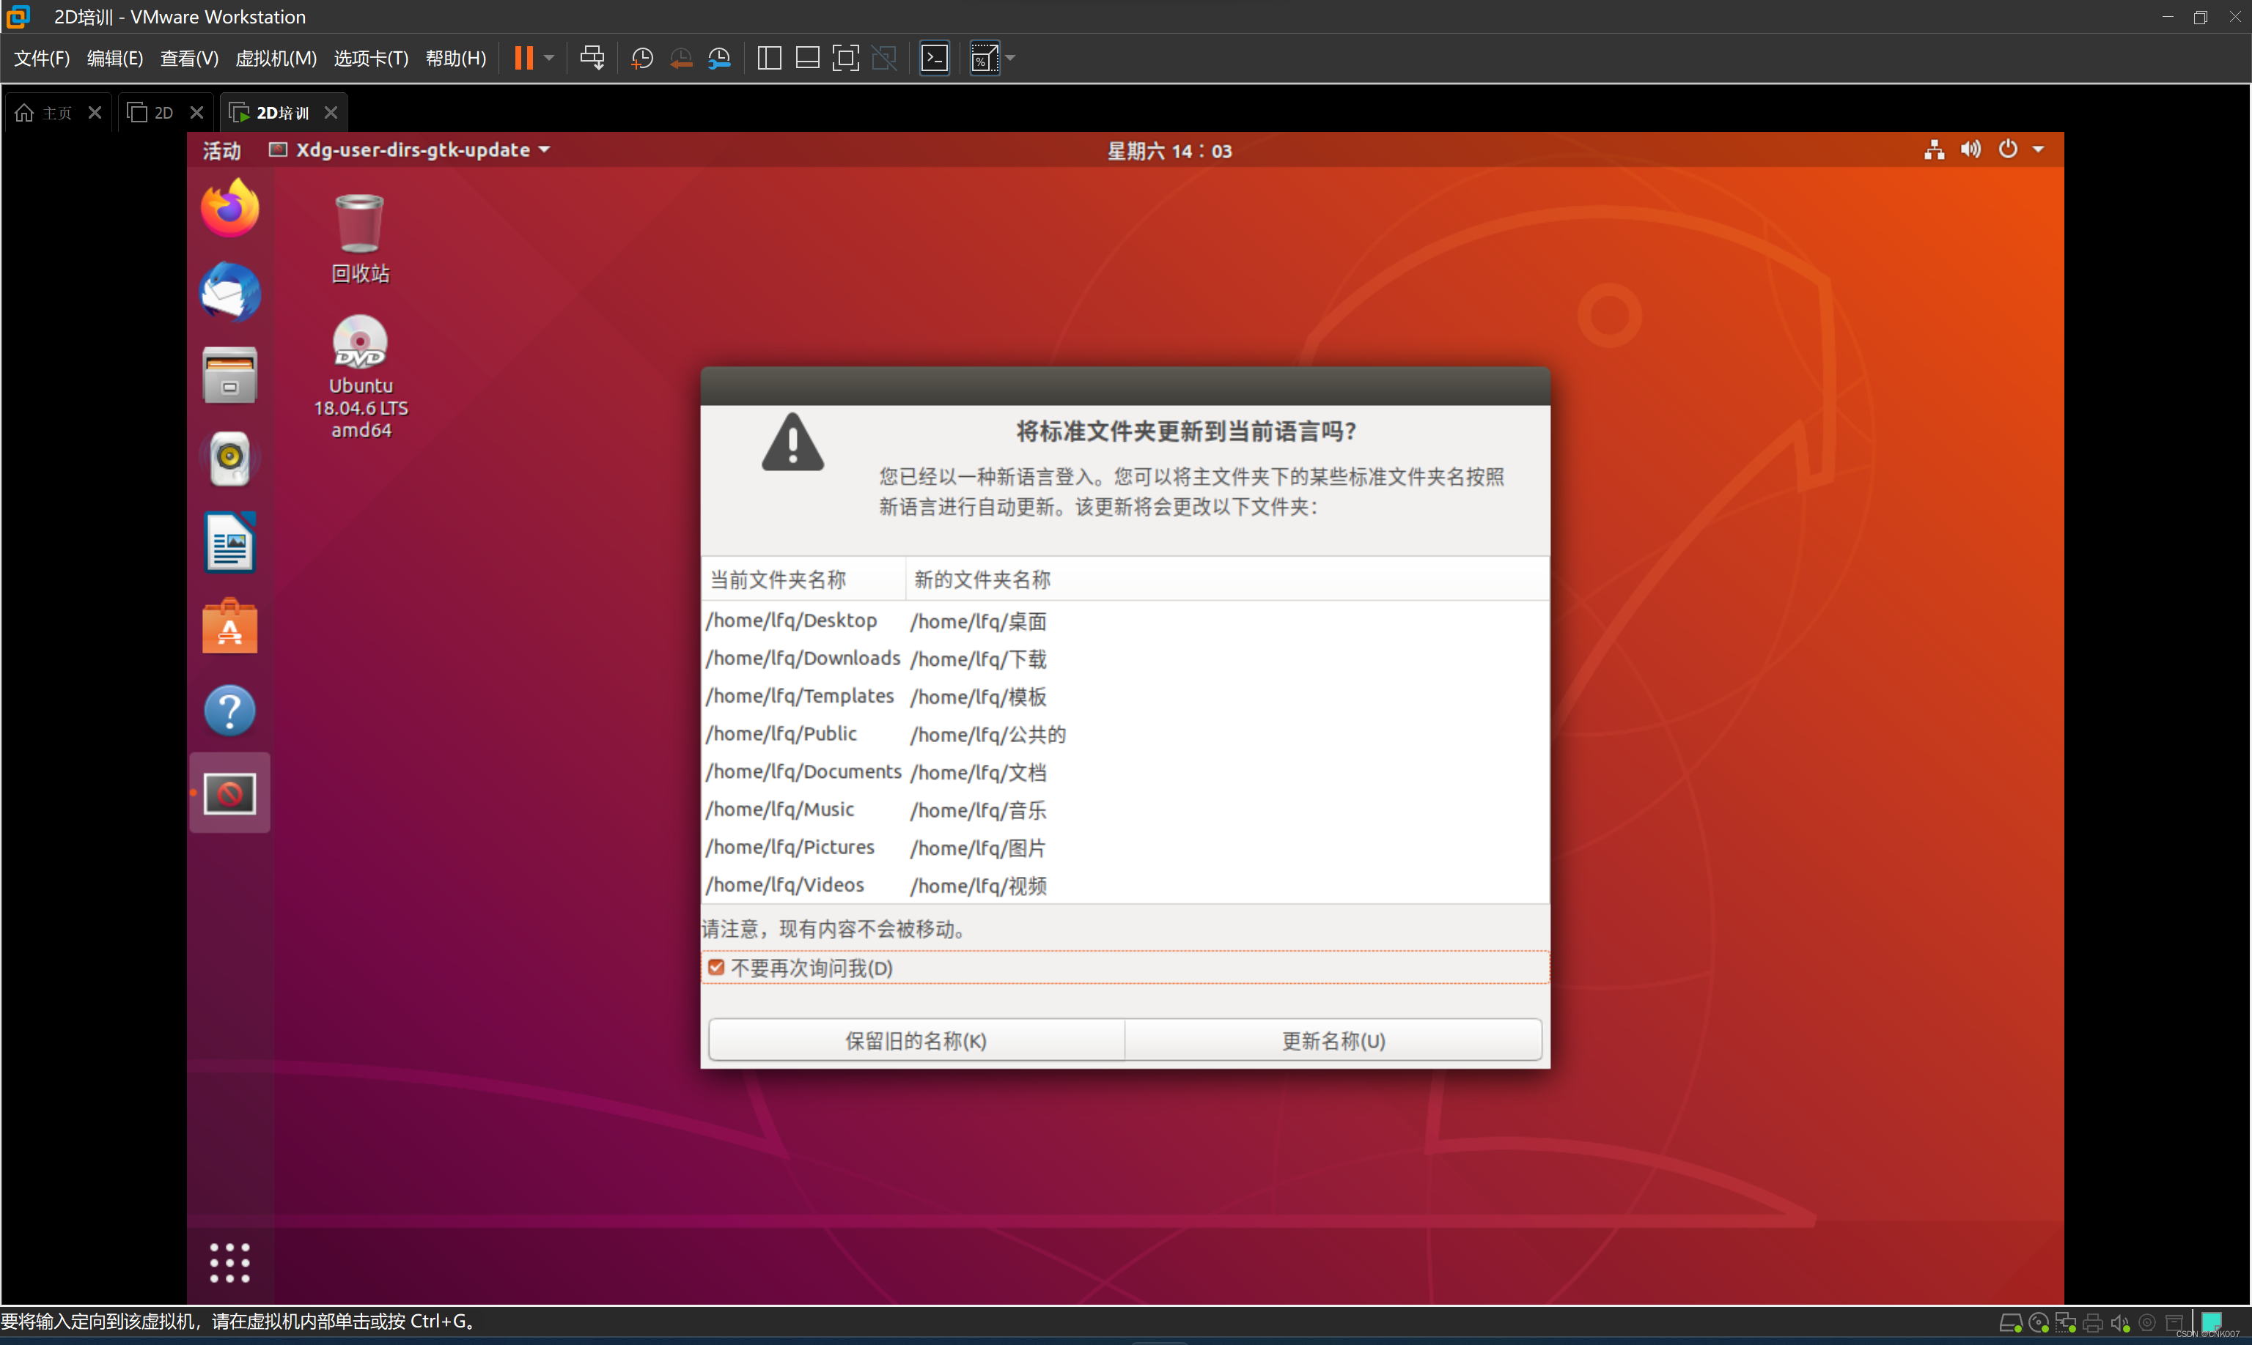Take a snapshot of the virtual machine
This screenshot has height=1345, width=2252.
[641, 57]
